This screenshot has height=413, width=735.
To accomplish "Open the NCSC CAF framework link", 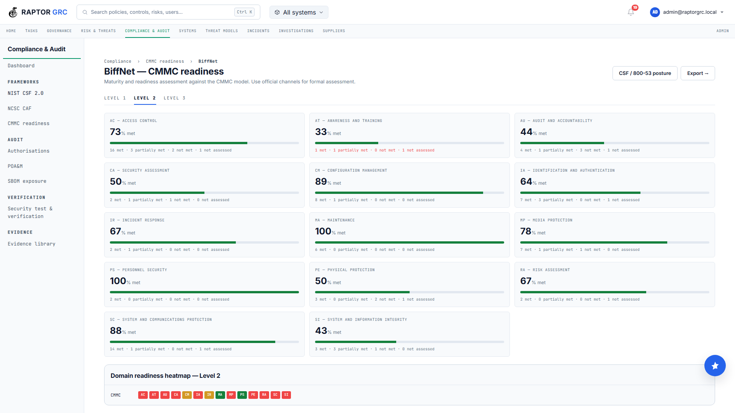I will point(20,109).
